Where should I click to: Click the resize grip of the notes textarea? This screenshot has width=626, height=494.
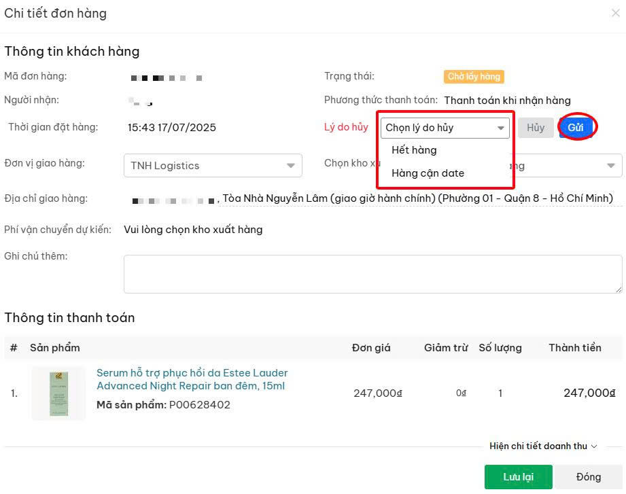(x=619, y=289)
